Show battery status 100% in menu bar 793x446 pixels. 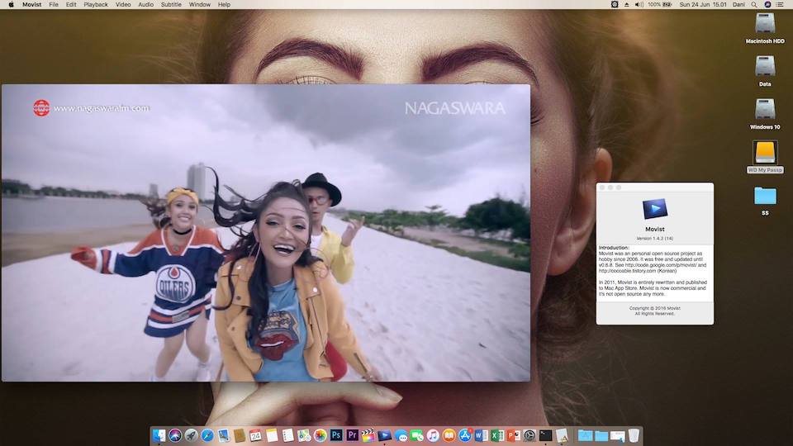660,5
